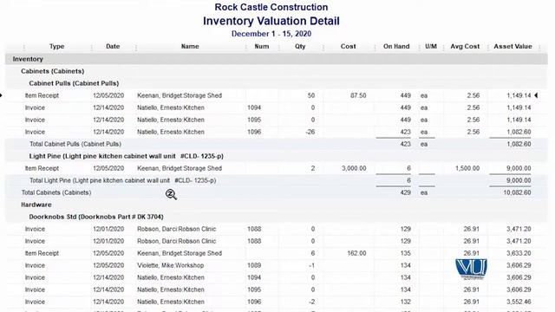Click the asset value 3,552.46
The image size is (555, 312).
[x=519, y=302]
